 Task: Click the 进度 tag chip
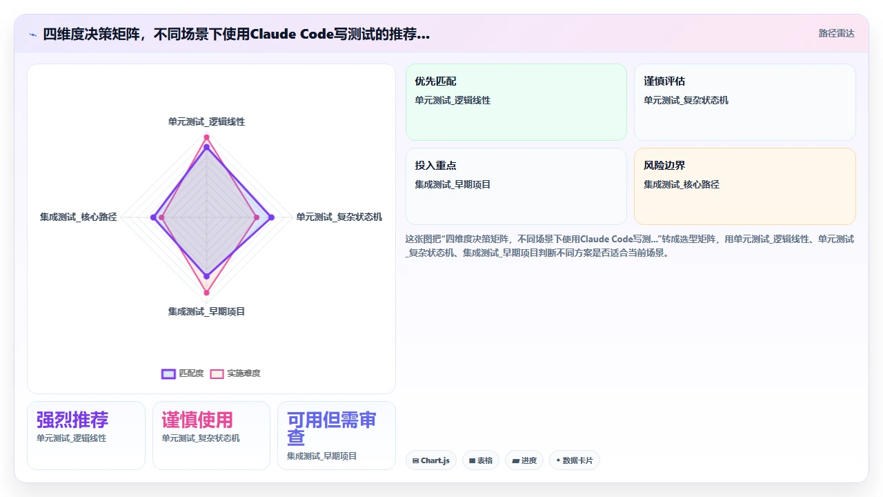(524, 460)
